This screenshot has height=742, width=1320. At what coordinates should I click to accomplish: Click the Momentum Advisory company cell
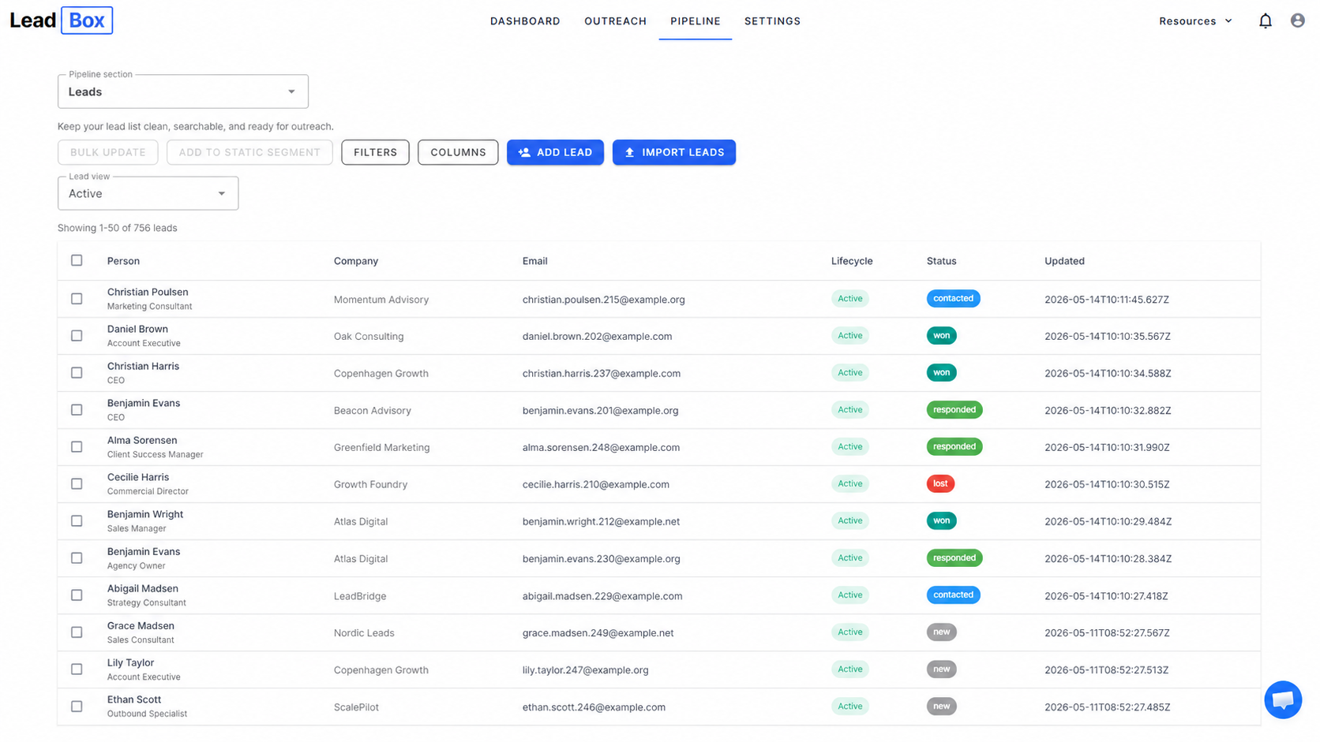pyautogui.click(x=381, y=300)
